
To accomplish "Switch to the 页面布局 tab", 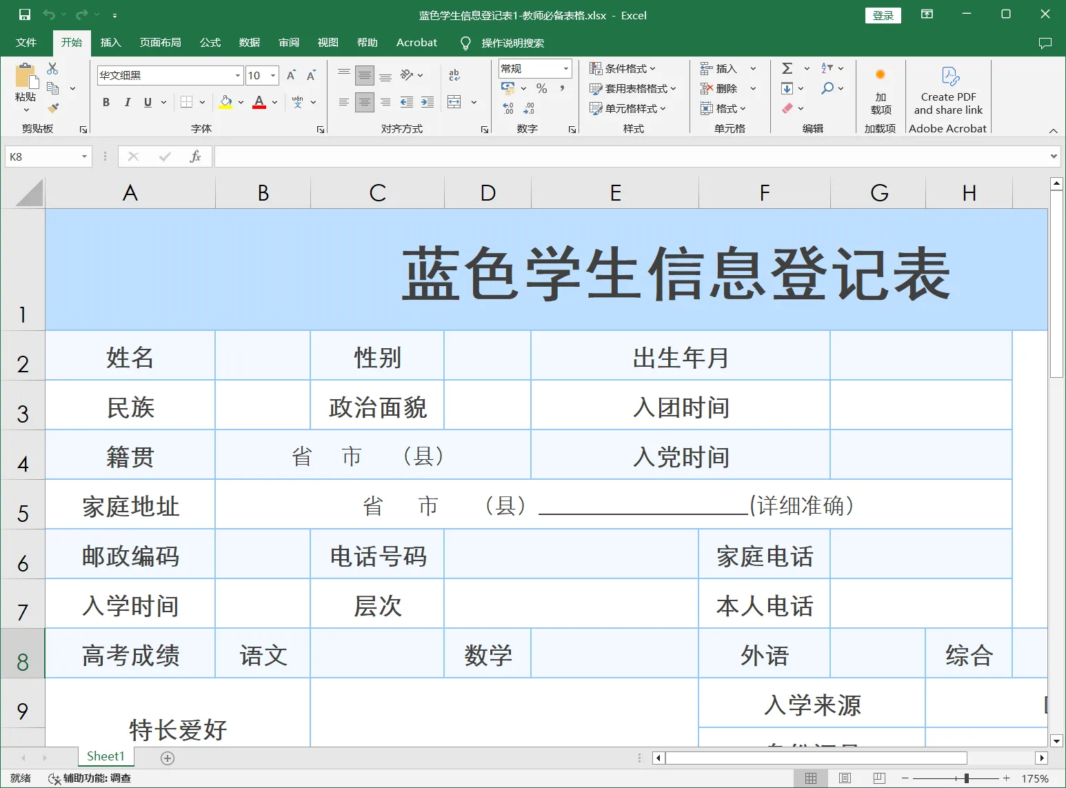I will click(x=160, y=43).
